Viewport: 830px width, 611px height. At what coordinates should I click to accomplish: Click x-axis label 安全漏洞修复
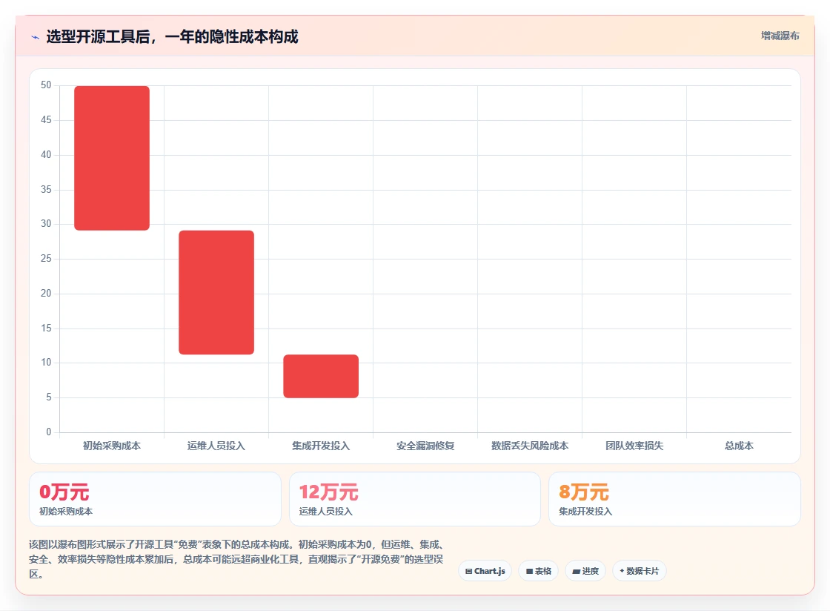click(x=425, y=446)
